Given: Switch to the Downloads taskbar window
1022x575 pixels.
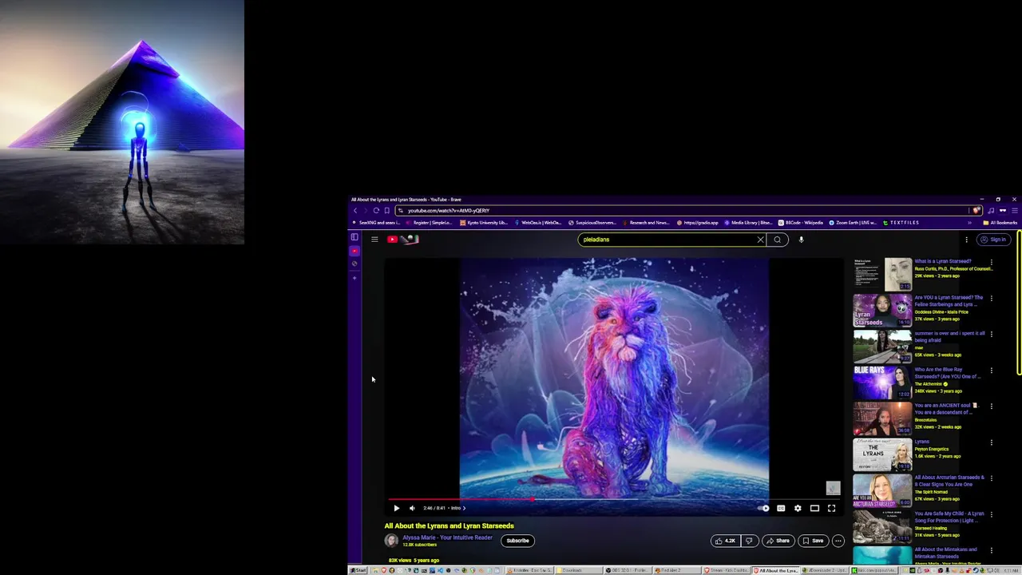Looking at the screenshot, I should coord(579,570).
